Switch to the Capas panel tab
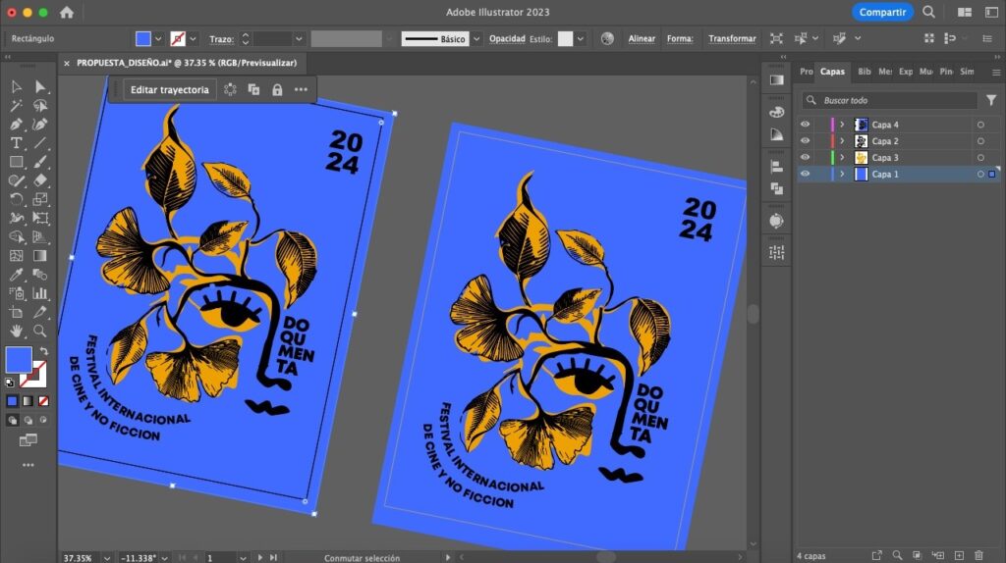This screenshot has width=1006, height=563. pyautogui.click(x=832, y=72)
